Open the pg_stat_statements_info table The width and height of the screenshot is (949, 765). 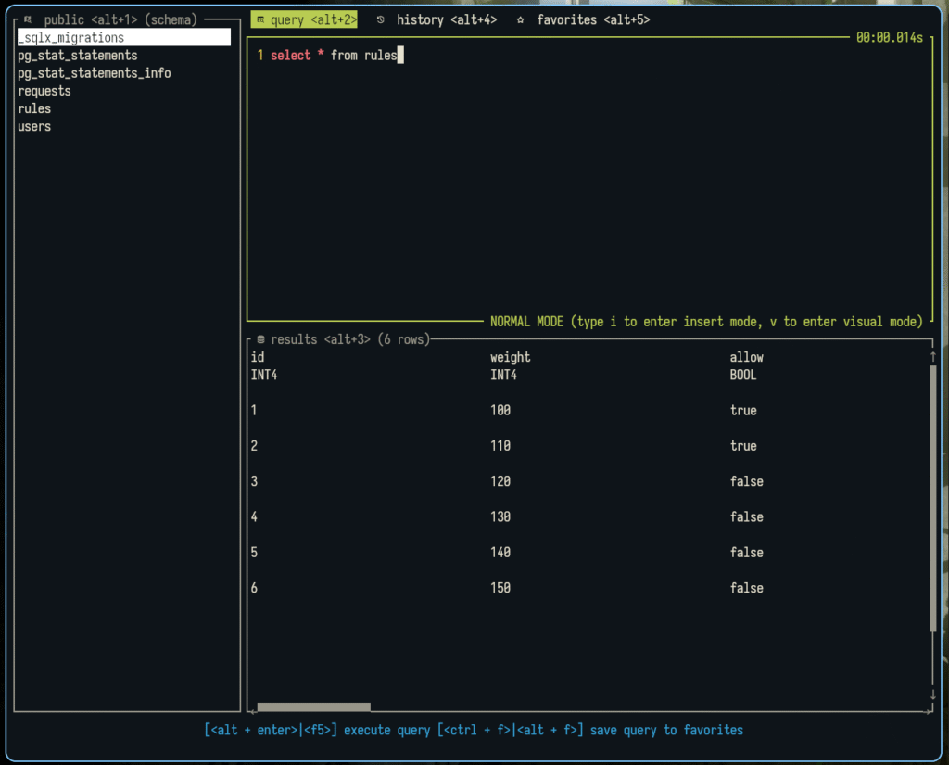pyautogui.click(x=94, y=73)
